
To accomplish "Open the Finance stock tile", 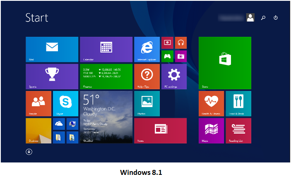I will [106, 76].
